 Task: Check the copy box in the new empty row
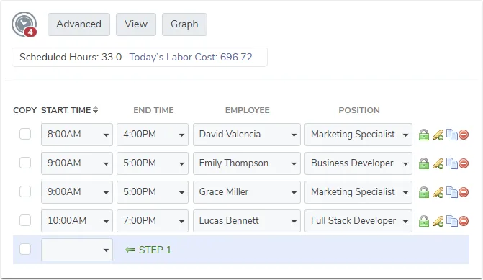(25, 249)
